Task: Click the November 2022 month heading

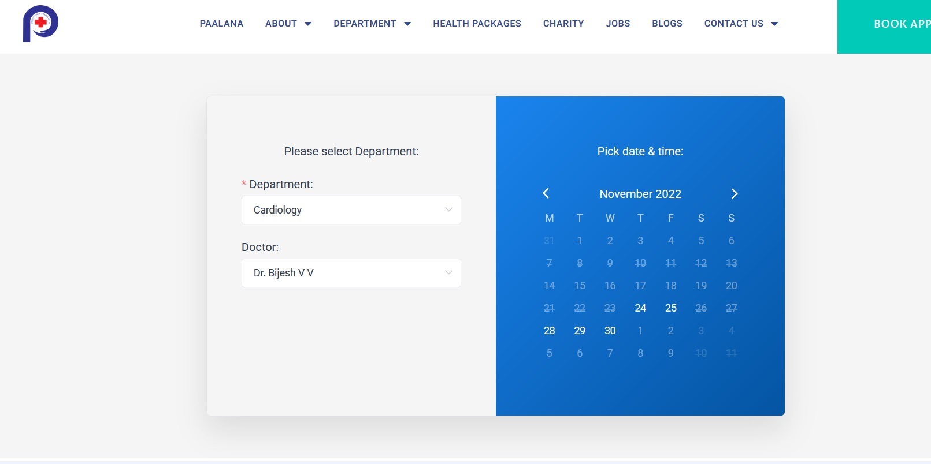Action: [640, 194]
